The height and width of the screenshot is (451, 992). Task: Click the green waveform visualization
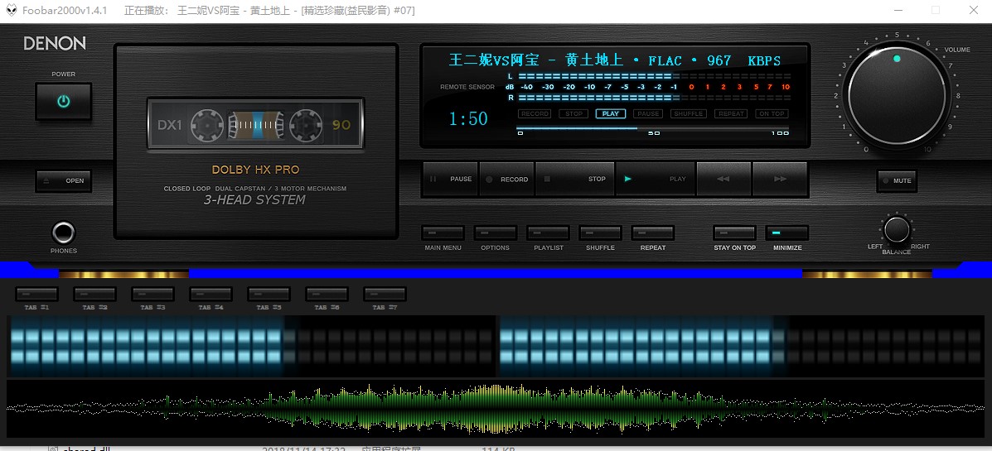click(x=496, y=409)
